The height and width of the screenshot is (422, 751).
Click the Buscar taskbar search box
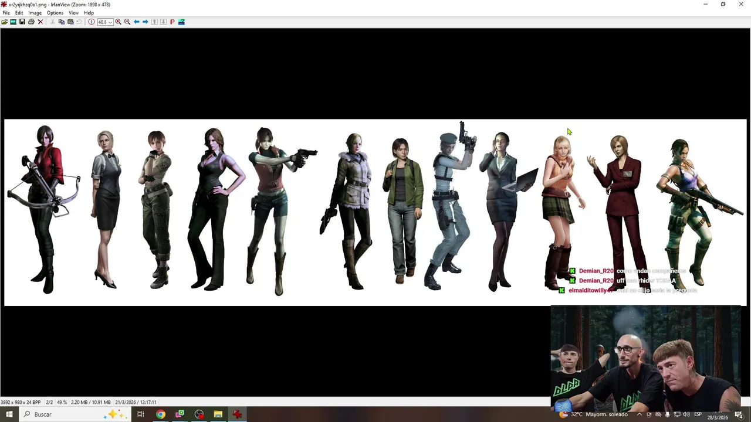(x=74, y=414)
